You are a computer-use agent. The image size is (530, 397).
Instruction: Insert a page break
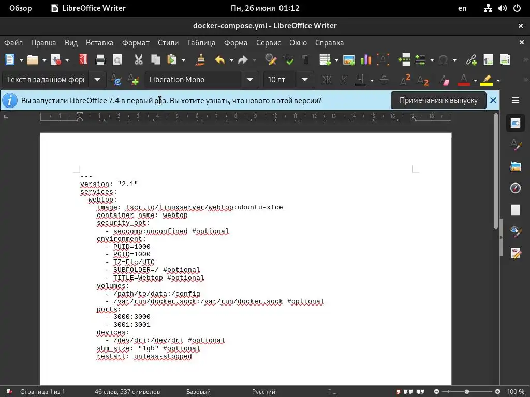point(404,60)
